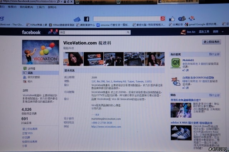Click inside the Facebook search input field
Screen dimensions: 229x152
click(93, 32)
